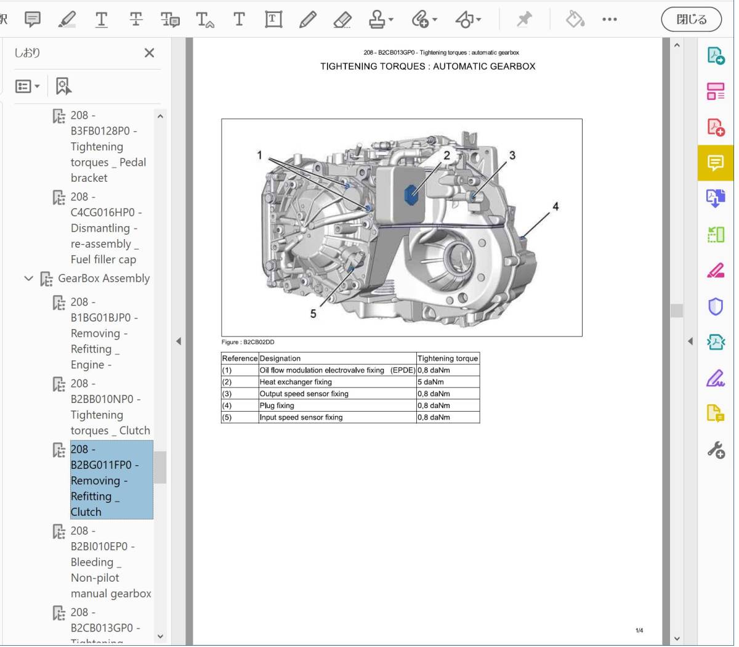The height and width of the screenshot is (647, 739).
Task: Select the text box tool
Action: (273, 19)
